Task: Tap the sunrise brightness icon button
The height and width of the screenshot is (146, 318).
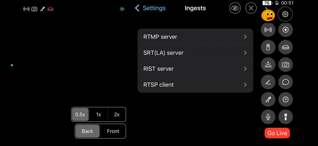Action: click(268, 65)
